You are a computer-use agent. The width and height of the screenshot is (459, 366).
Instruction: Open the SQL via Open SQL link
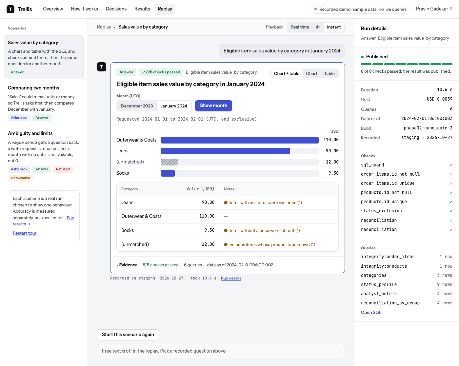(371, 313)
